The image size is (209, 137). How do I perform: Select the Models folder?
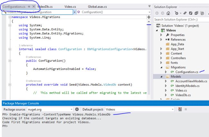(176, 77)
